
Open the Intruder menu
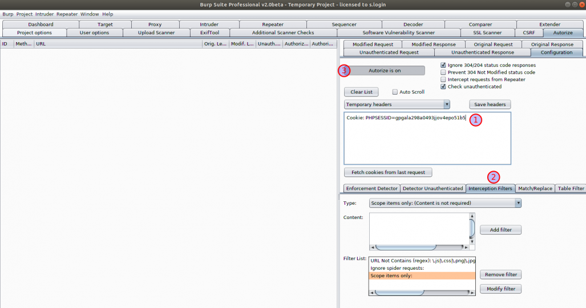click(45, 14)
